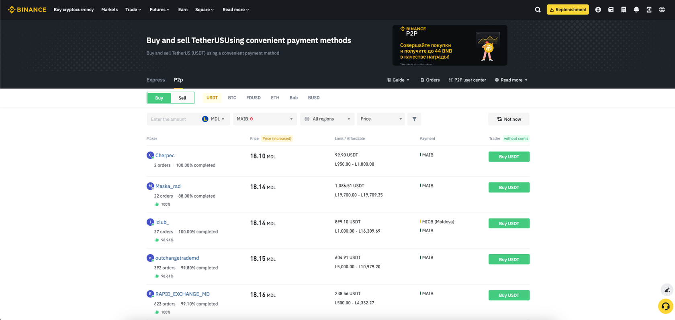Open P2P user center
The width and height of the screenshot is (675, 320).
(467, 80)
